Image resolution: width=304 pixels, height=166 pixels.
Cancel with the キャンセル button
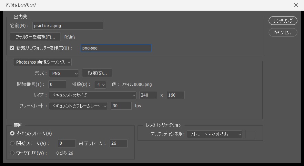(x=283, y=32)
